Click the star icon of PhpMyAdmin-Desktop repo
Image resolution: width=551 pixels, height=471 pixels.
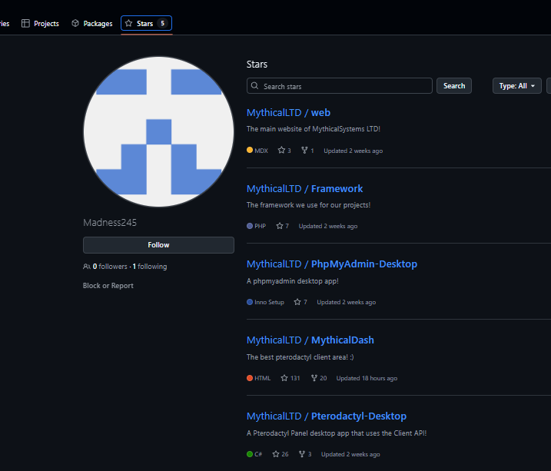point(297,302)
